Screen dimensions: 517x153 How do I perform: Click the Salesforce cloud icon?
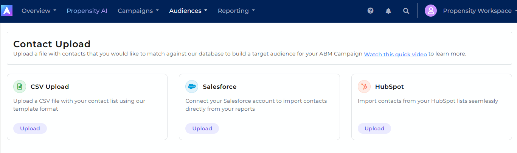(192, 87)
